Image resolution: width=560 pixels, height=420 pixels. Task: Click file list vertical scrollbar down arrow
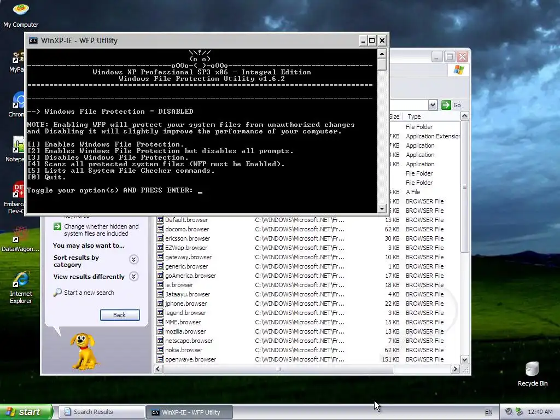464,360
